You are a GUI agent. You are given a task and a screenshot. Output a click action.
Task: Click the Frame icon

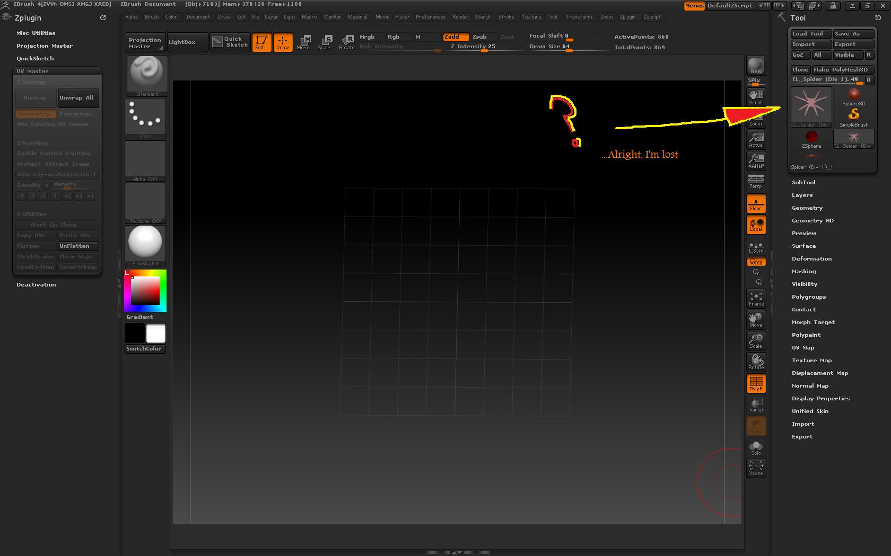tap(756, 299)
